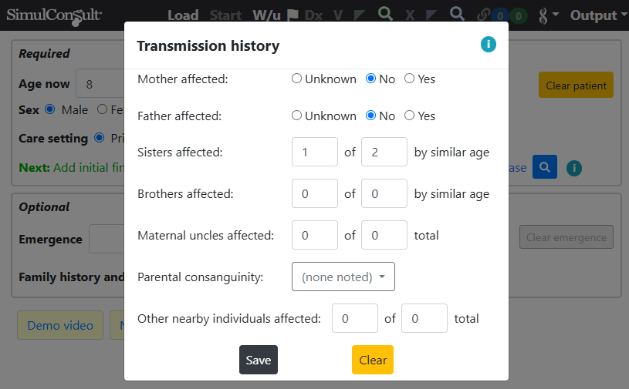Open the Parental consanguinity dropdown
Screen dimensions: 629x389
[x=343, y=277]
